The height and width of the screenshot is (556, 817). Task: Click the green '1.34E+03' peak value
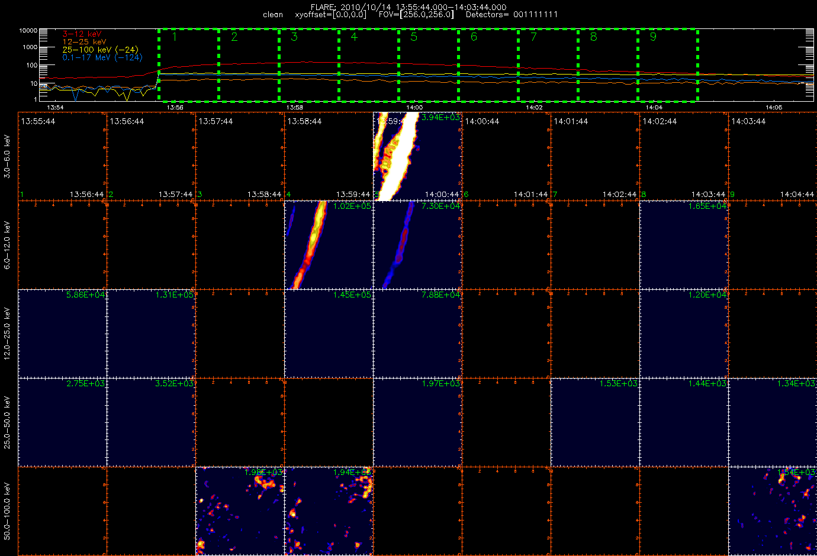(796, 384)
